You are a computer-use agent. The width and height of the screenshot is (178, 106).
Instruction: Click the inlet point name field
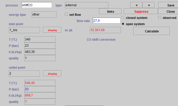pos(24,30)
